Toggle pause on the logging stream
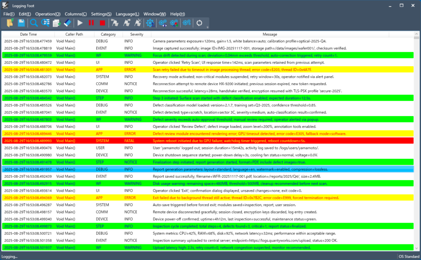421x260 pixels. [x=91, y=23]
